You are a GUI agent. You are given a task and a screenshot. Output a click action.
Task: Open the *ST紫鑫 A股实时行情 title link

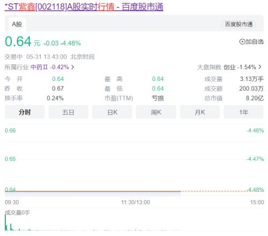[84, 7]
